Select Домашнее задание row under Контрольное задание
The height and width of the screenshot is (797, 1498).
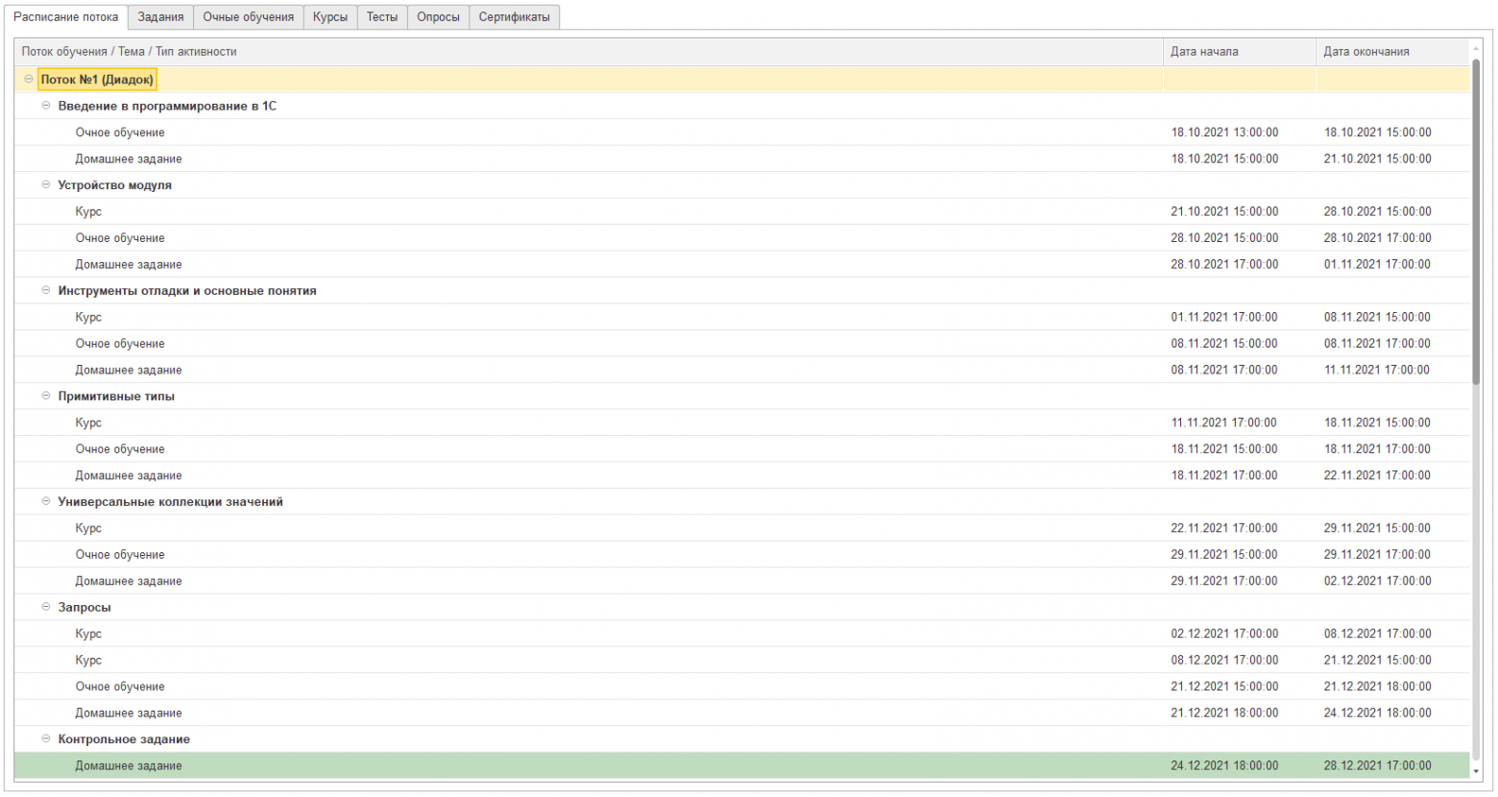[x=129, y=766]
